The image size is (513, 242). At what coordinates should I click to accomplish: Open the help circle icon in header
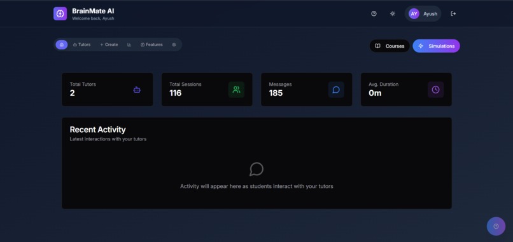374,14
